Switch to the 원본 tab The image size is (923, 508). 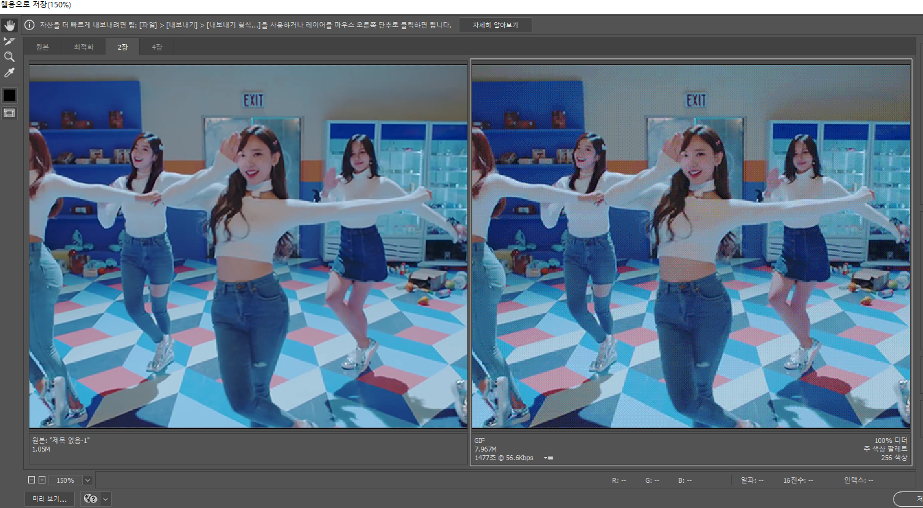[x=42, y=47]
